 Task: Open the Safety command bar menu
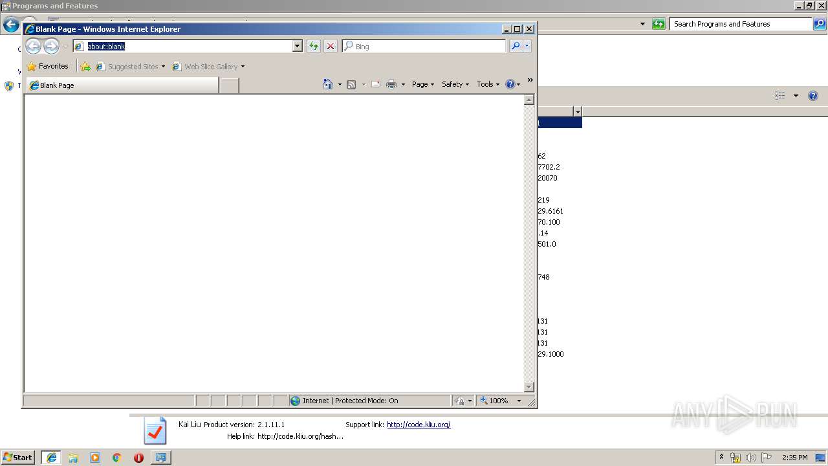click(x=455, y=84)
